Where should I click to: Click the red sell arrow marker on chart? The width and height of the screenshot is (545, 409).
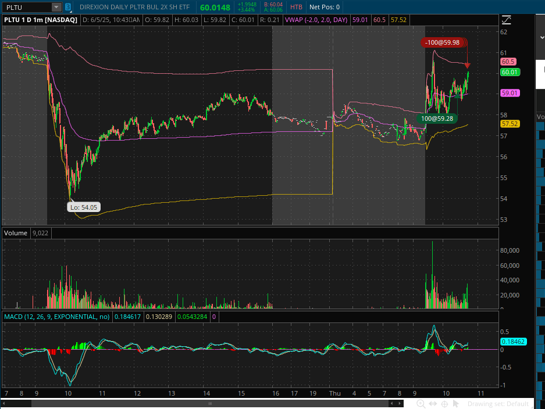[x=468, y=66]
